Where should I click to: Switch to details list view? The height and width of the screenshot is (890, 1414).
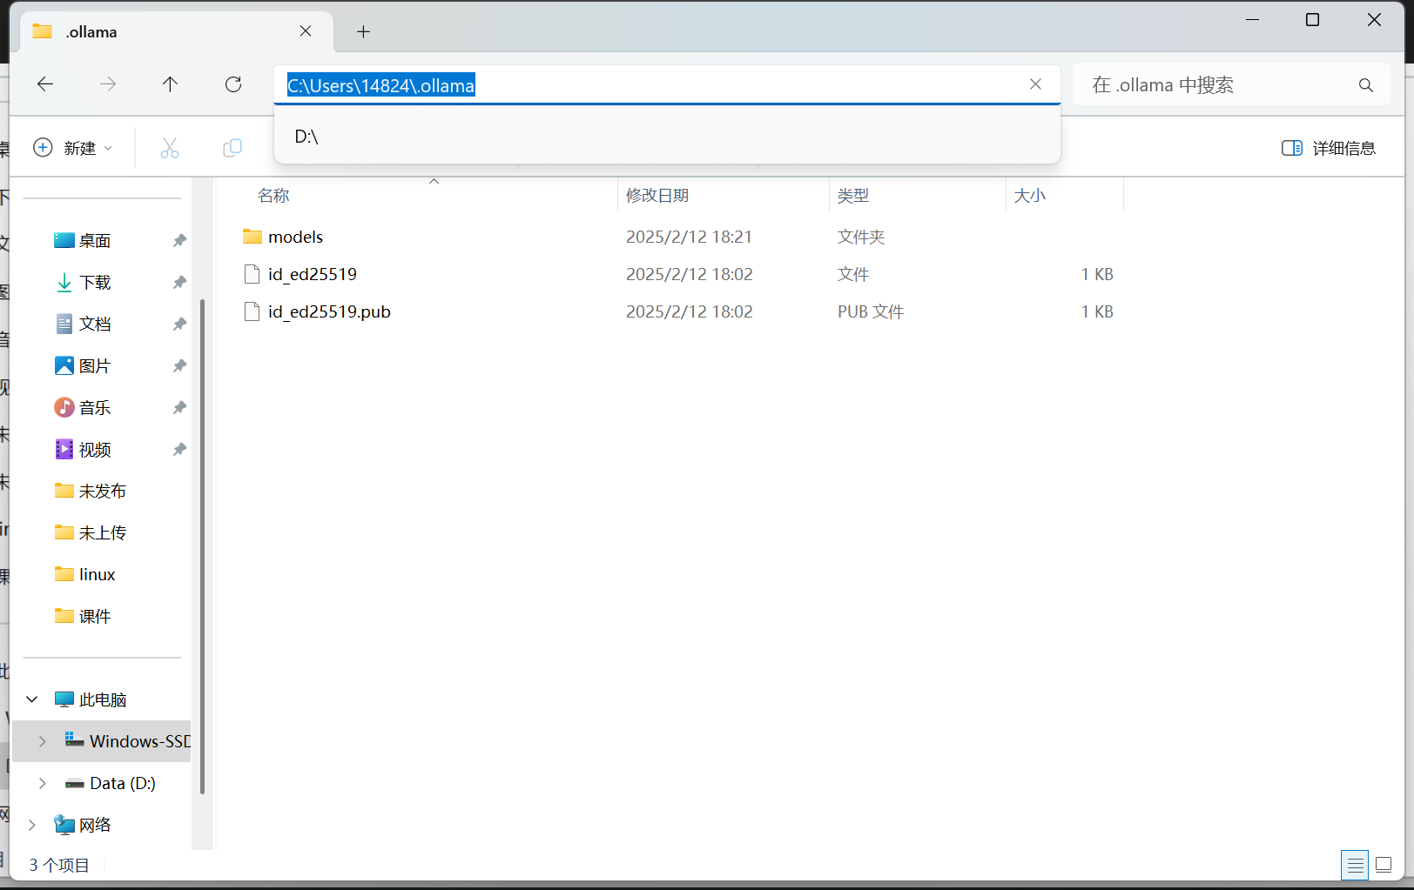1355,865
